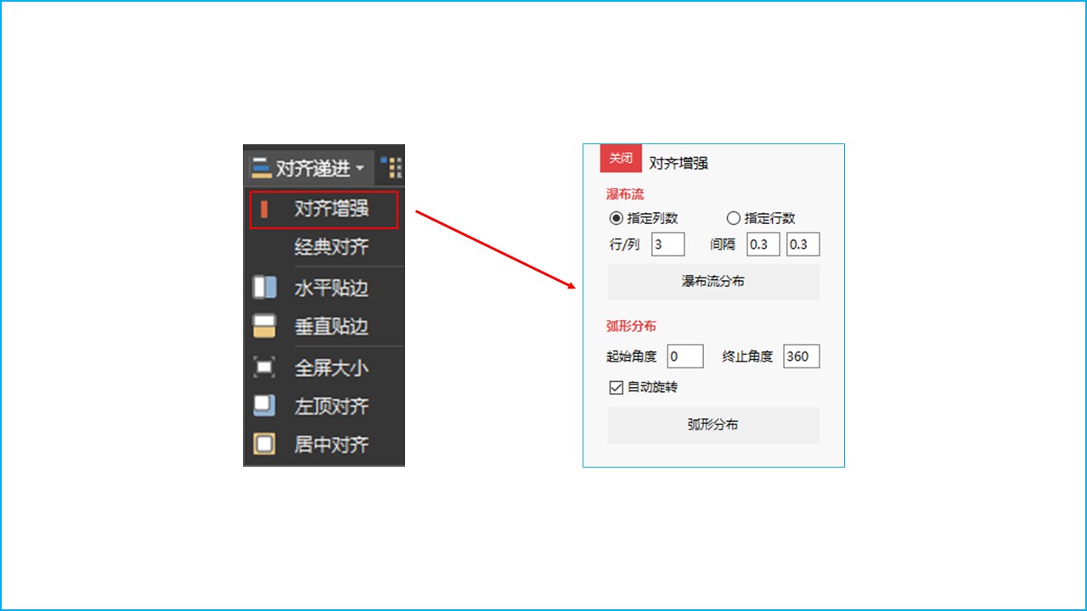Select the 指定行数 radio button
1087x611 pixels.
tap(734, 218)
